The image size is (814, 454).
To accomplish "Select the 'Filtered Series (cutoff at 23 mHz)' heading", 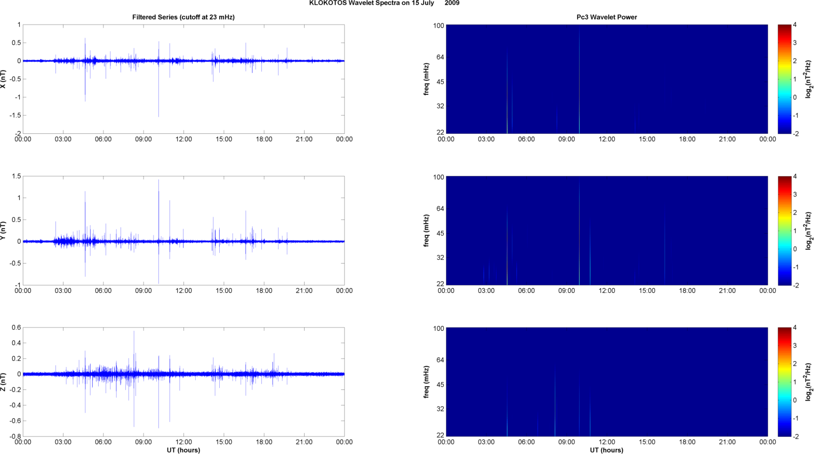I will tap(183, 17).
